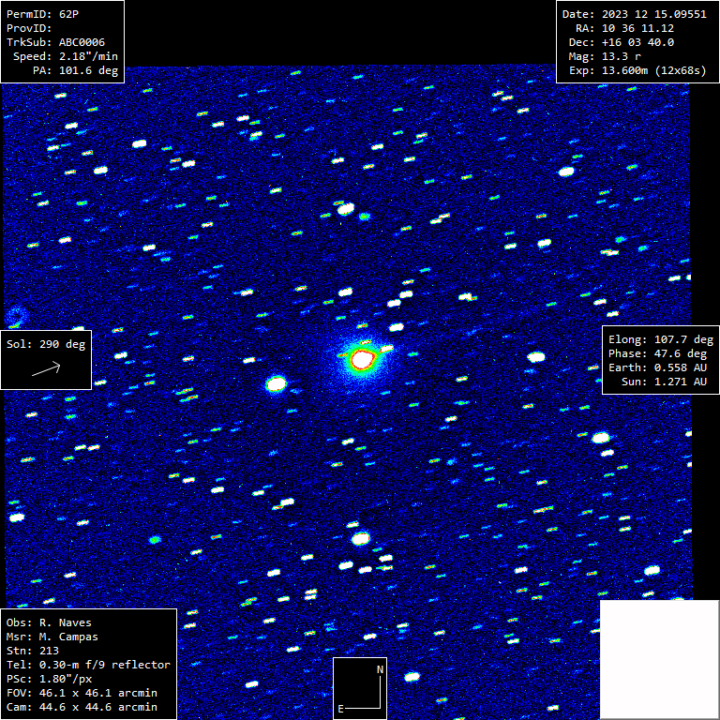The image size is (720, 720).
Task: Click the solar direction arrow indicator
Action: [x=46, y=368]
